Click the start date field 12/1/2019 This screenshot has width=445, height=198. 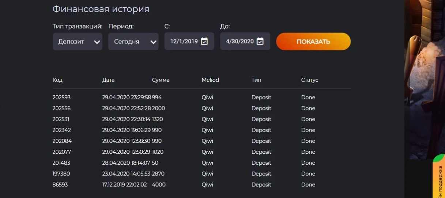[x=184, y=41]
